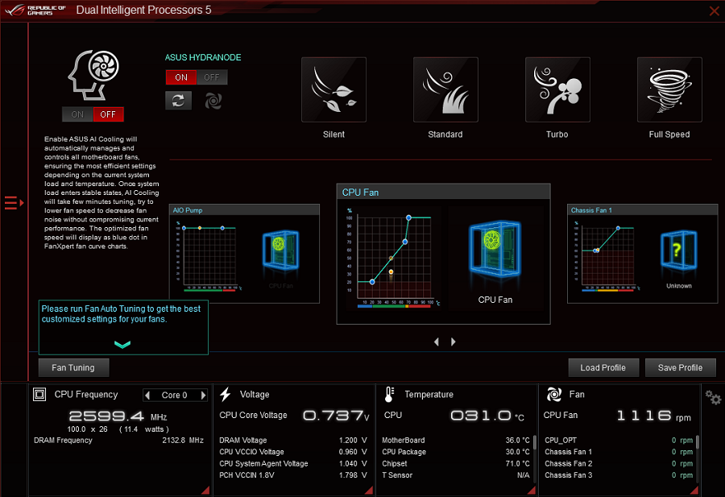Click the PCH VCCIN 1.8V row
The width and height of the screenshot is (725, 497).
[293, 474]
